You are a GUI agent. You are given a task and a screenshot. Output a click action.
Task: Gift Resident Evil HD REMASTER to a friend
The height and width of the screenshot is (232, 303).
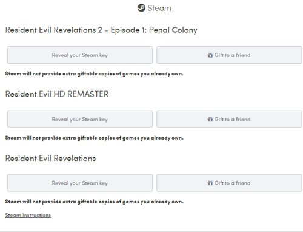229,119
